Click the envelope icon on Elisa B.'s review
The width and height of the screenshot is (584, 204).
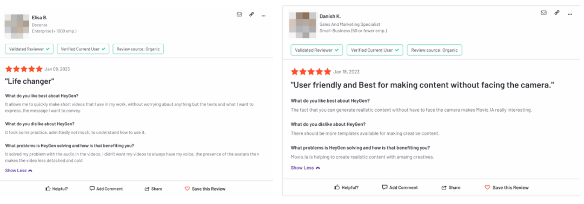click(x=239, y=15)
